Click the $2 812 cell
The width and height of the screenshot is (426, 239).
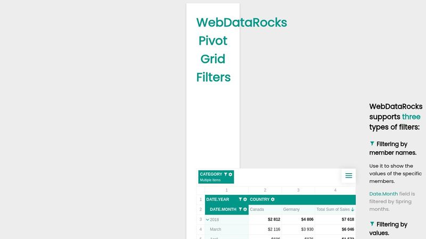[x=265, y=219]
